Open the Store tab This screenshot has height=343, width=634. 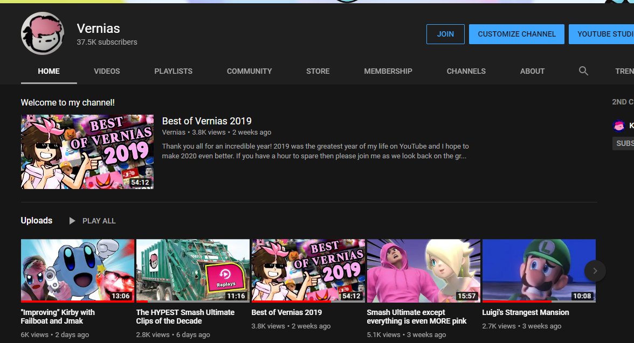tap(318, 71)
